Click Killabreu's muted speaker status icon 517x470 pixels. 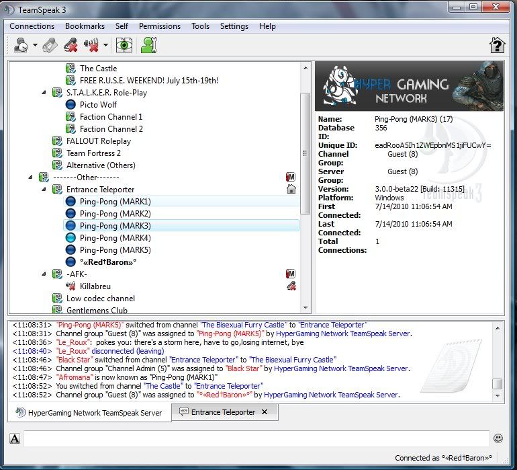click(70, 286)
